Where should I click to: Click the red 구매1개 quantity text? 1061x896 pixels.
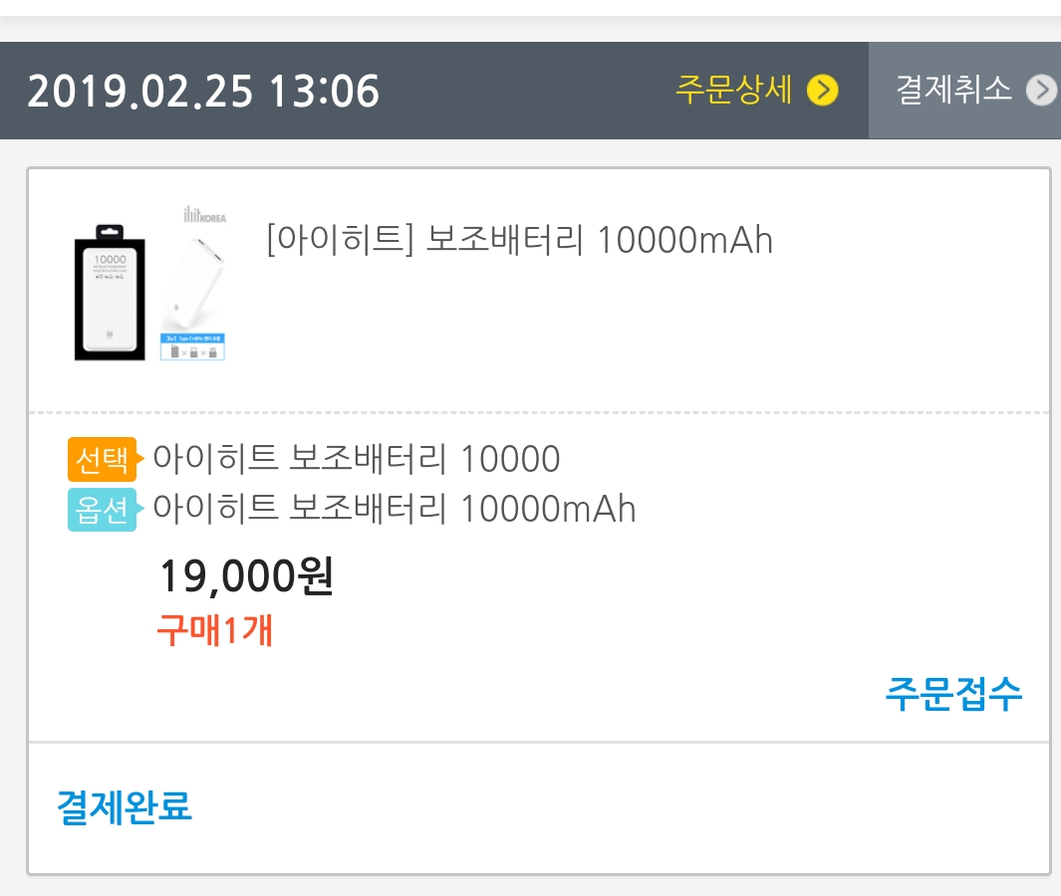[x=214, y=630]
